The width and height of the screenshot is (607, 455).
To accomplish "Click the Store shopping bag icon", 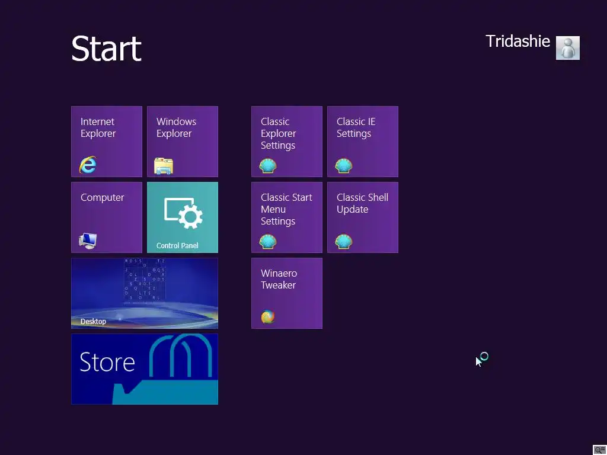I will (x=165, y=370).
